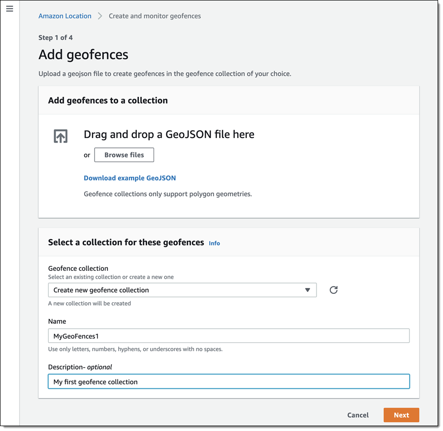
Task: Click the 'Select a collection for these geofences' heading
Action: tap(126, 242)
